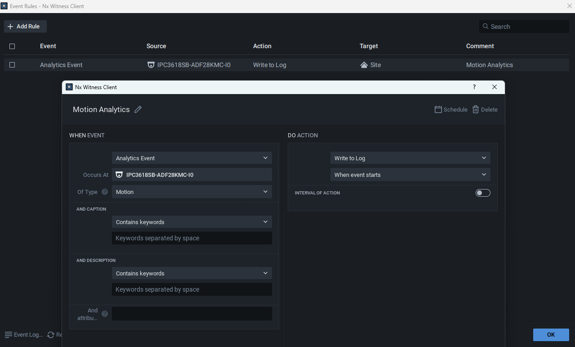Click the help icon beside And attributes
Viewport: 575px width, 347px height.
coord(105,314)
